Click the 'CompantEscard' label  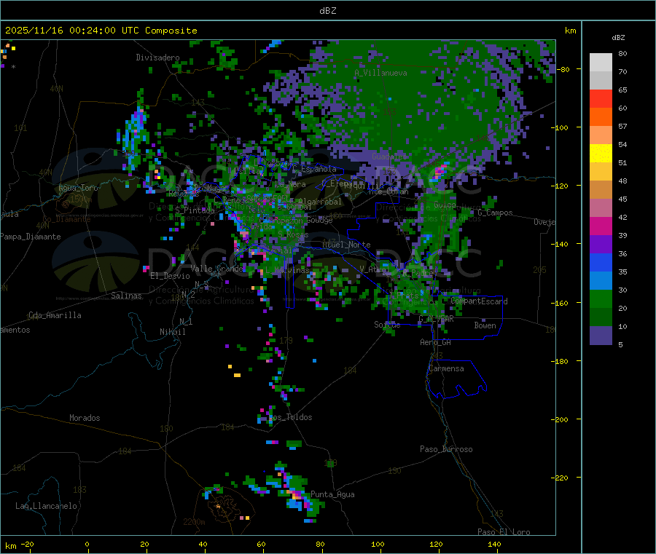480,301
